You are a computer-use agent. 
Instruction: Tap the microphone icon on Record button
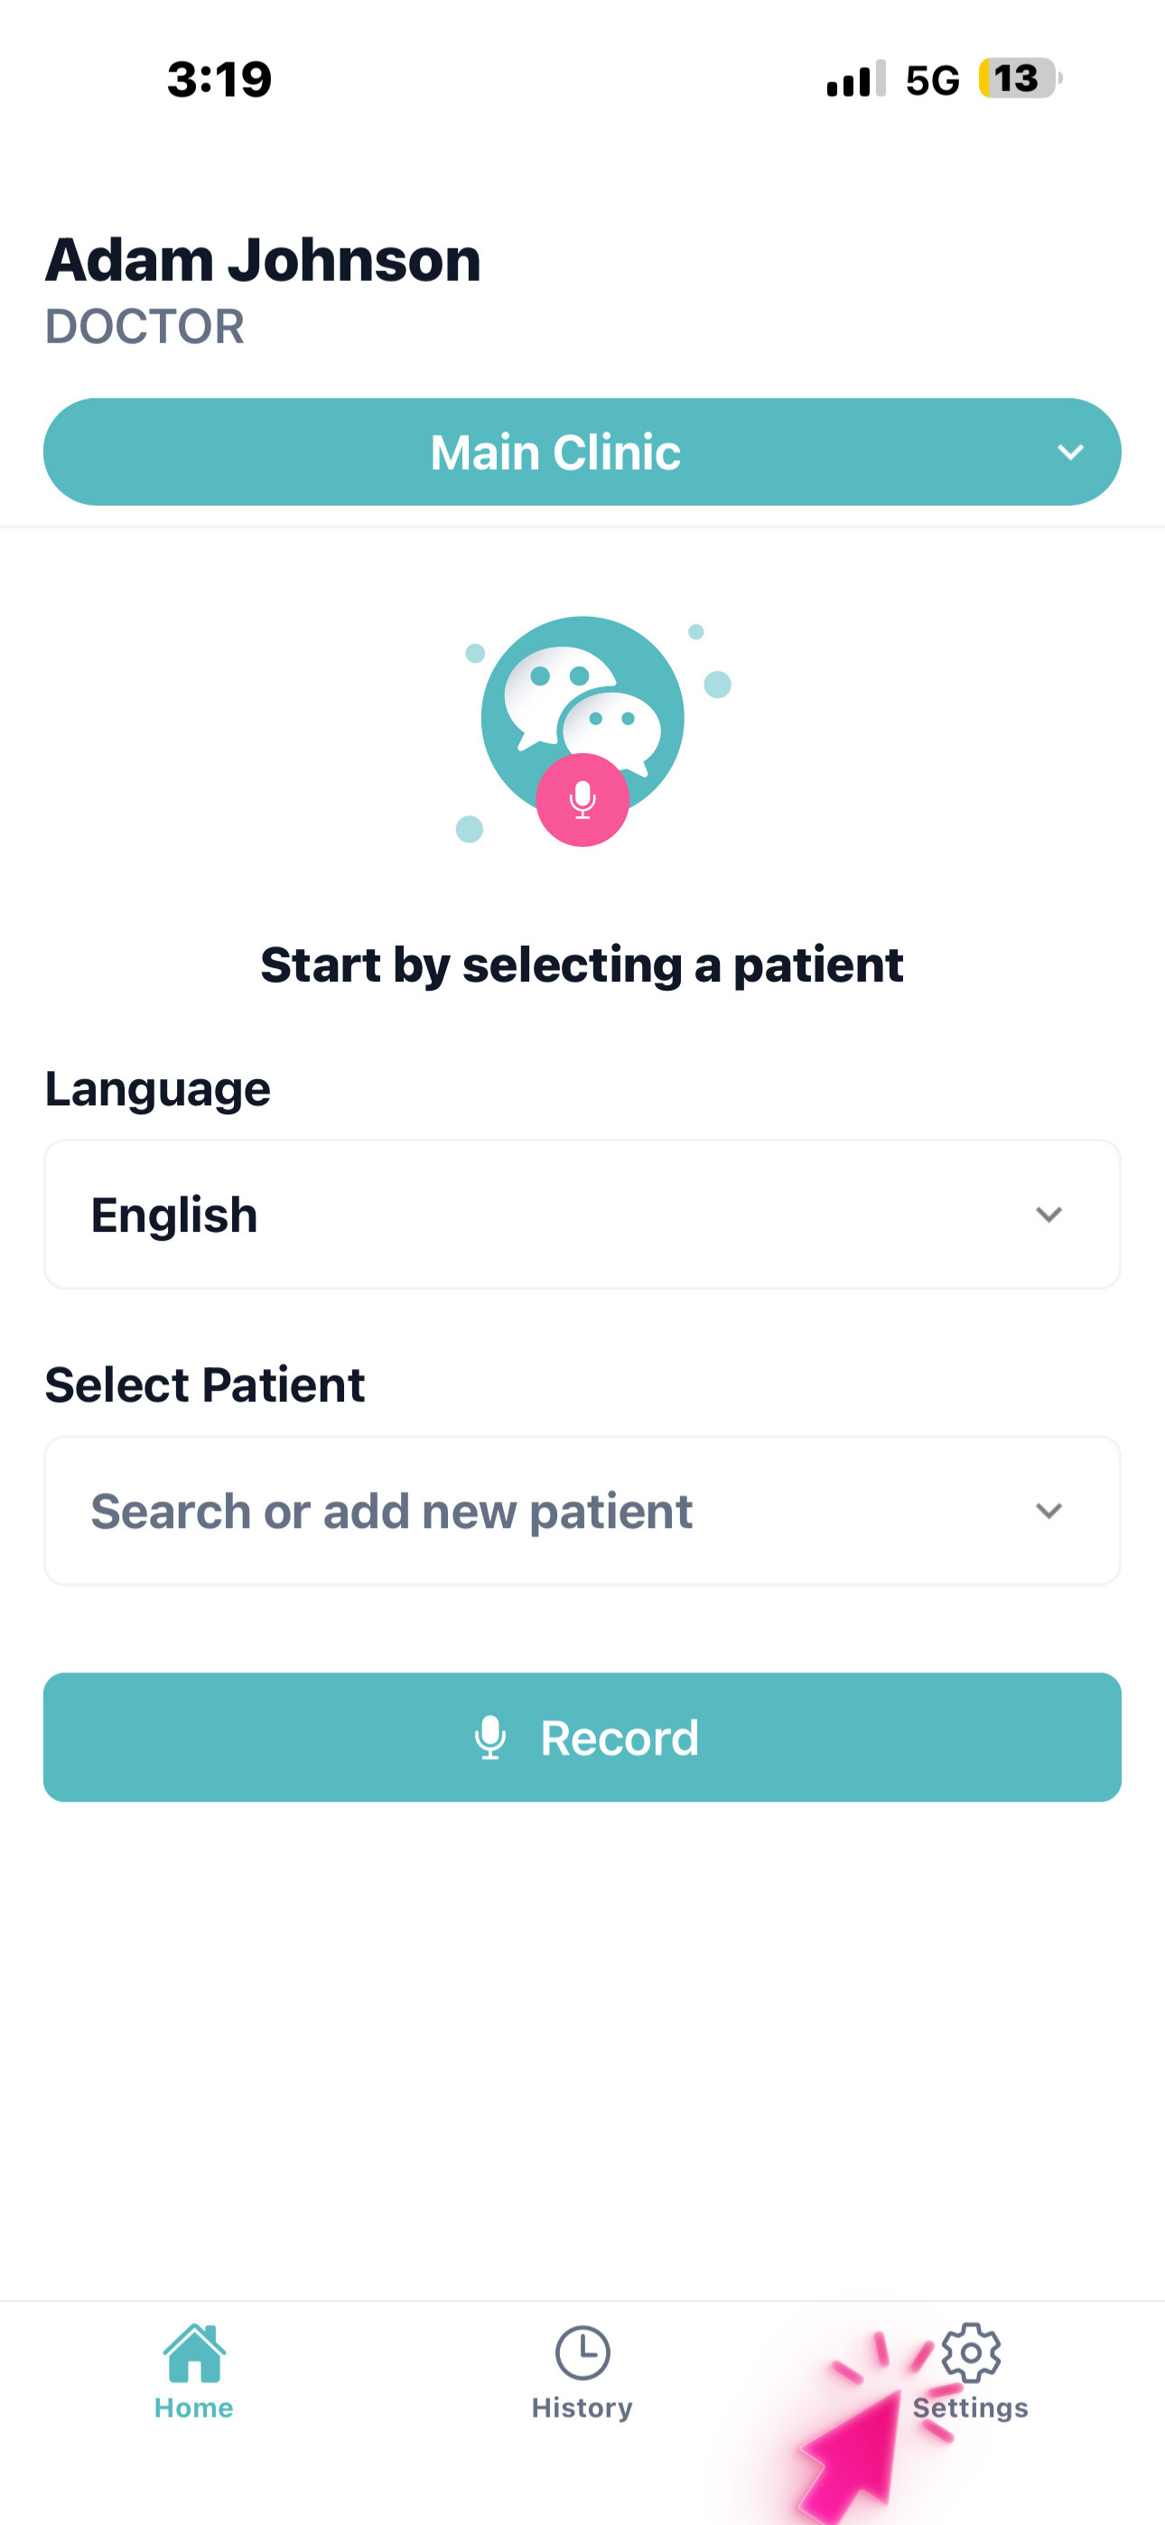[490, 1738]
